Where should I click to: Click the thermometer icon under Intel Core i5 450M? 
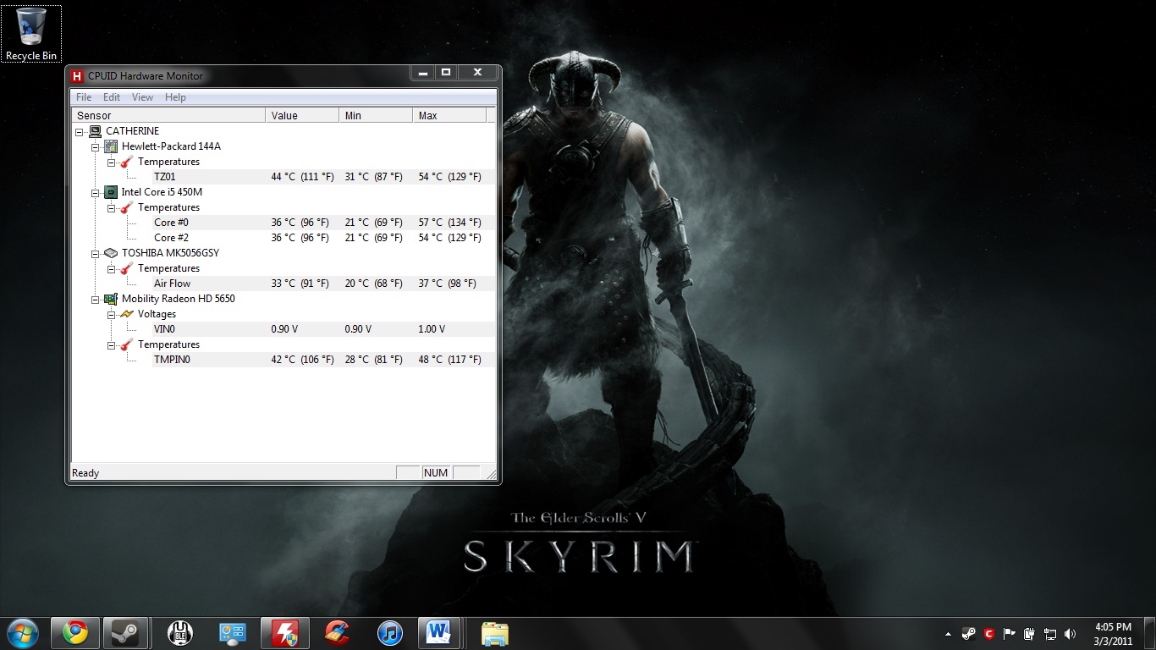coord(127,207)
